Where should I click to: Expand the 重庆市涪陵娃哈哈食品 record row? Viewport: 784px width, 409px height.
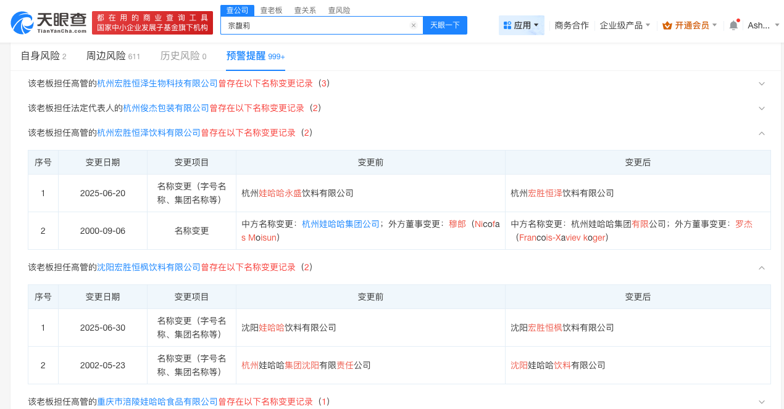coord(761,402)
